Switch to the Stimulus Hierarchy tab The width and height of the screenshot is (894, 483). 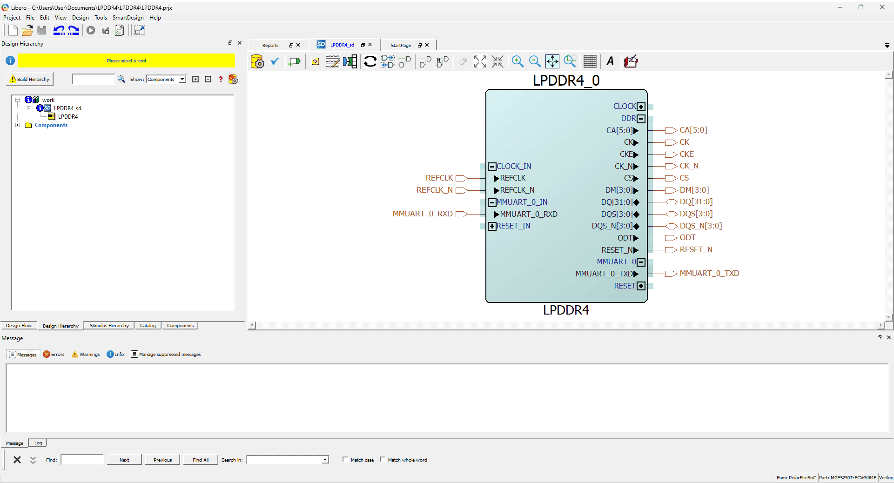tap(109, 326)
